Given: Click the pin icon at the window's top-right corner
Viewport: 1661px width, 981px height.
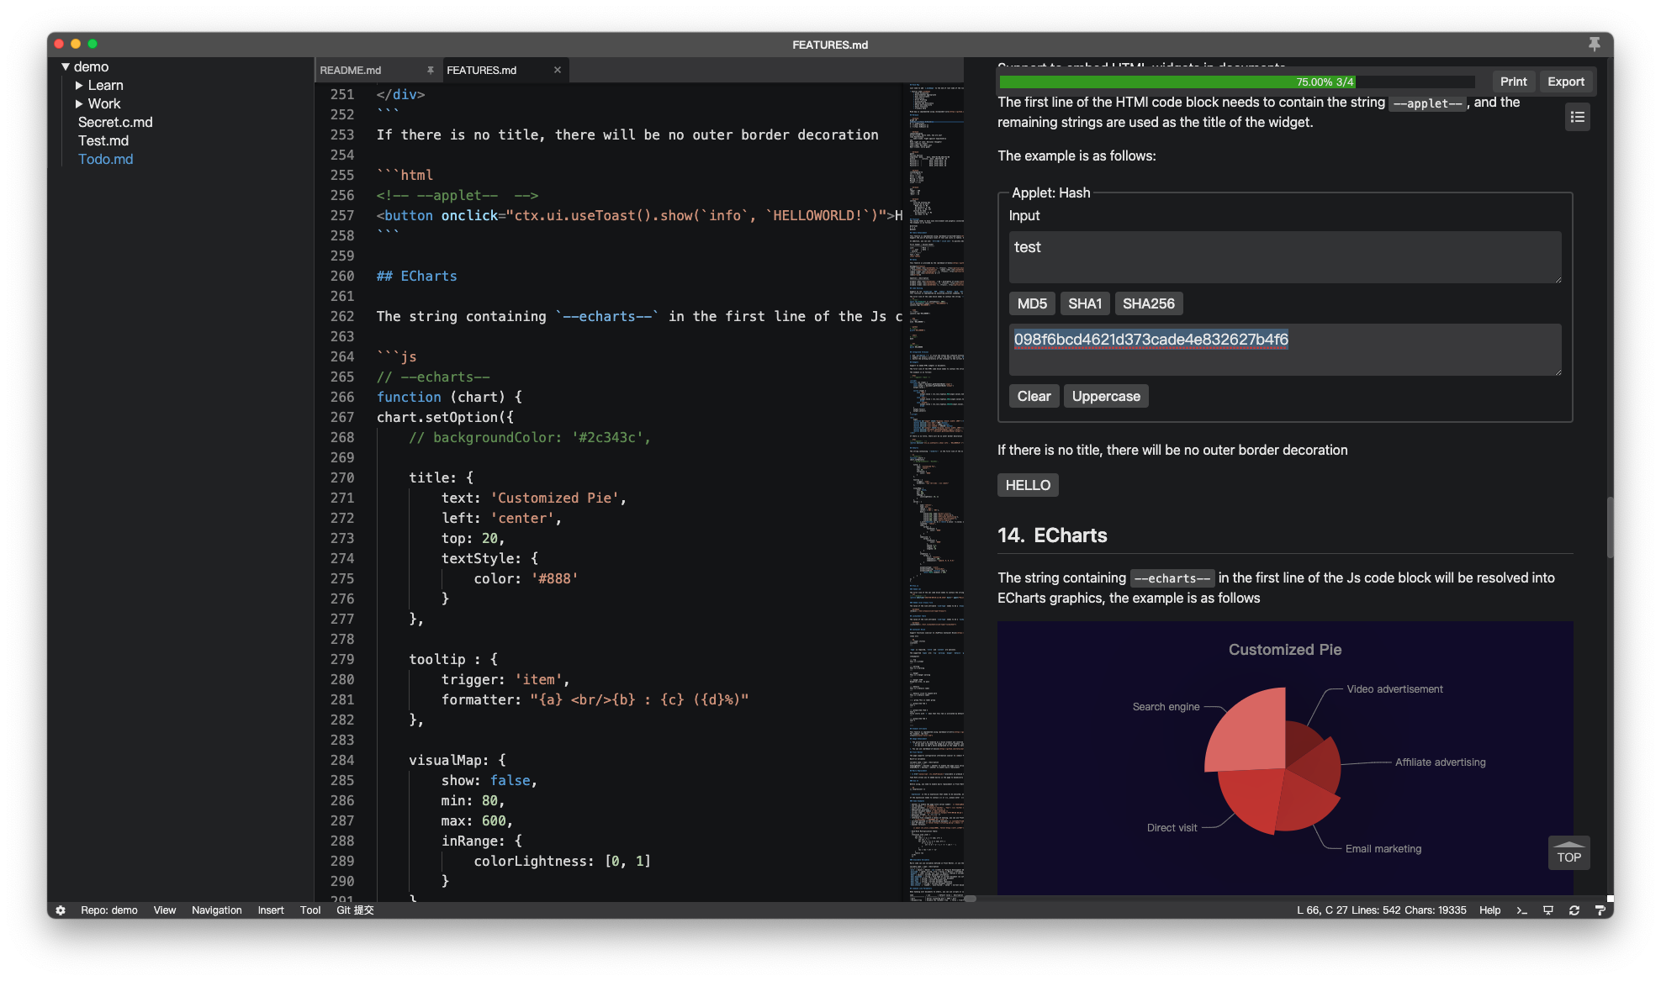Looking at the screenshot, I should (x=1595, y=45).
